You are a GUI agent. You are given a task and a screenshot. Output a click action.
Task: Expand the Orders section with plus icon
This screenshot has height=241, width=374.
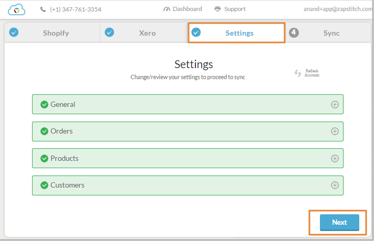click(x=335, y=132)
